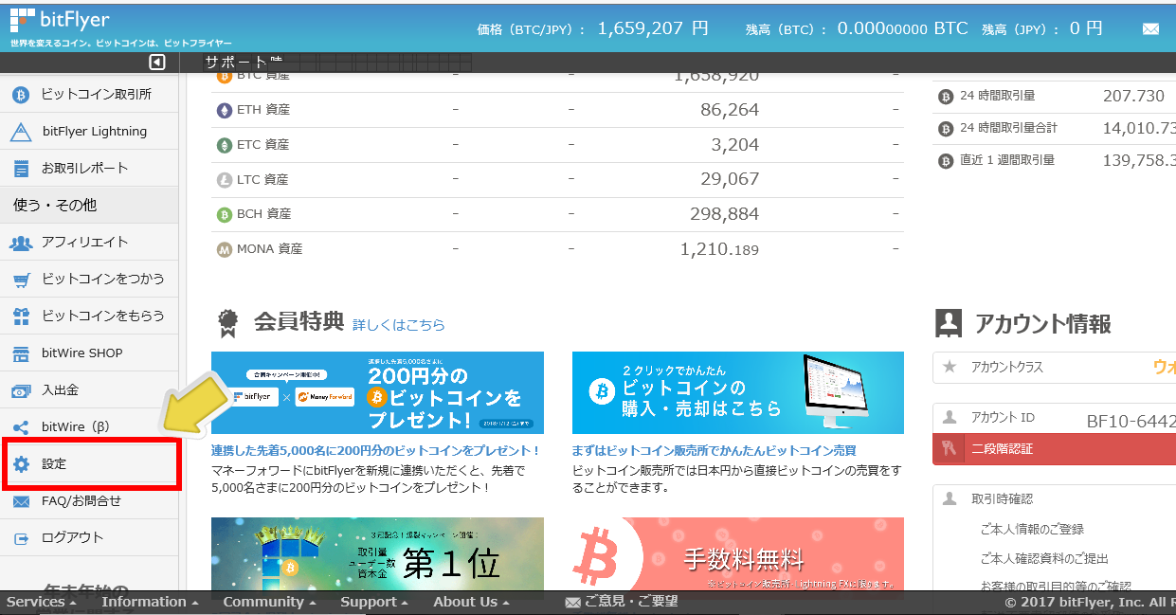Expand the Support footer menu
The width and height of the screenshot is (1176, 615).
pyautogui.click(x=373, y=602)
